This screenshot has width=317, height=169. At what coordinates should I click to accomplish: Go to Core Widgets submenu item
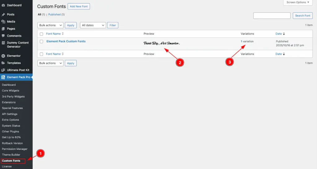(x=11, y=91)
